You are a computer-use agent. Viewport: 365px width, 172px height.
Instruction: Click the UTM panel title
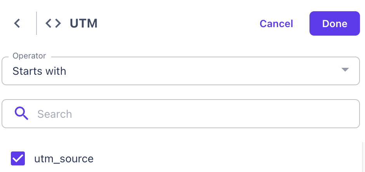83,24
